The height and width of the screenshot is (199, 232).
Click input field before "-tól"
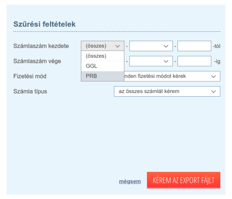(194, 46)
